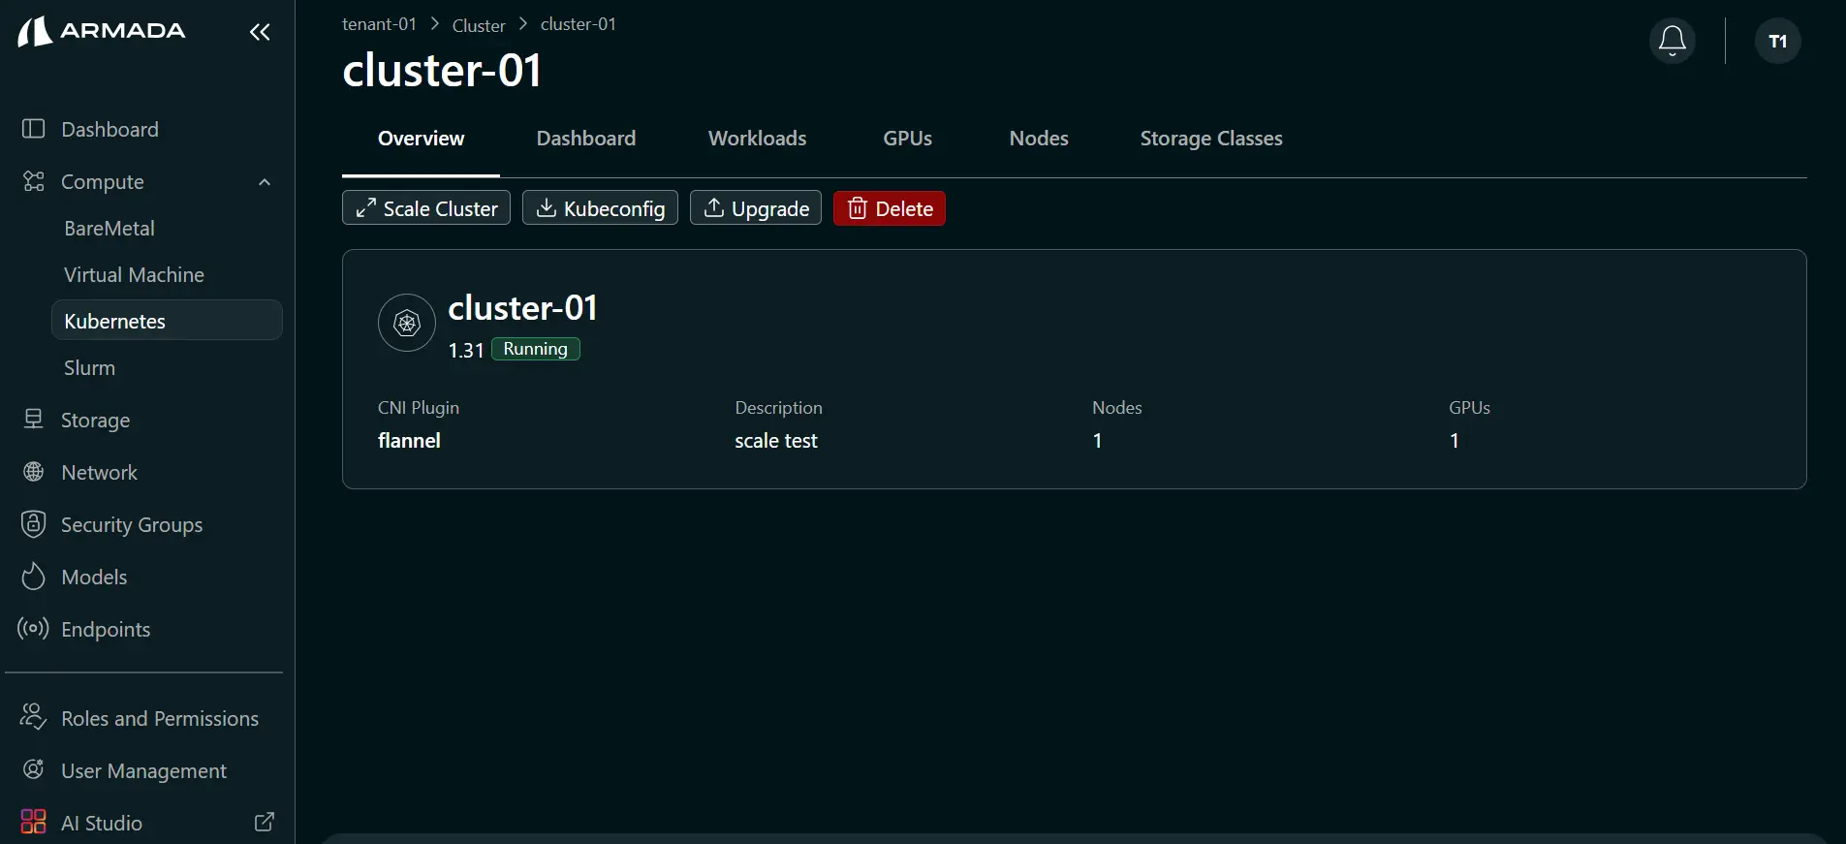Click the Scale Cluster button
Viewport: 1846px width, 844px height.
[x=426, y=208]
